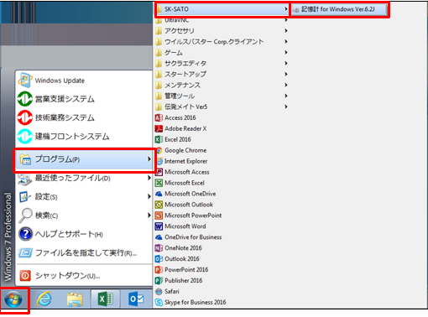This screenshot has width=428, height=317.
Task: Open Outlook from the taskbar
Action: click(x=136, y=299)
